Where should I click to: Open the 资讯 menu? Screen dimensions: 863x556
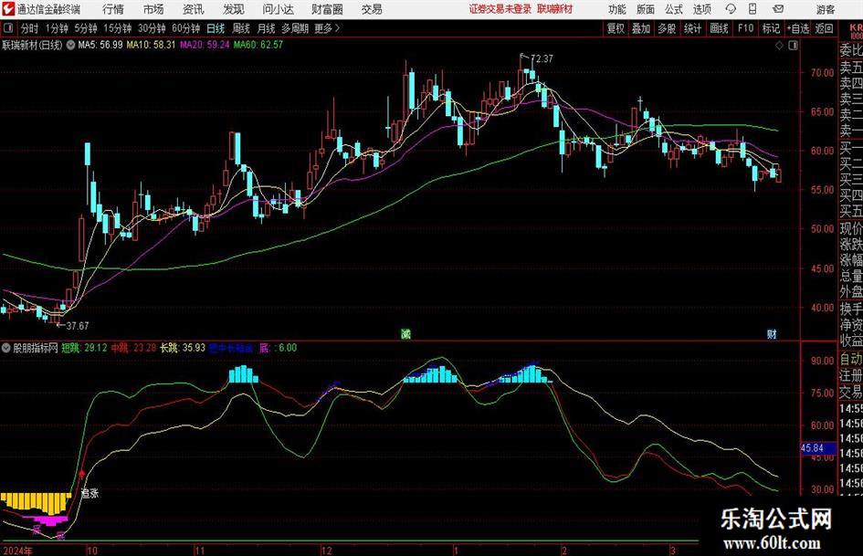(194, 9)
